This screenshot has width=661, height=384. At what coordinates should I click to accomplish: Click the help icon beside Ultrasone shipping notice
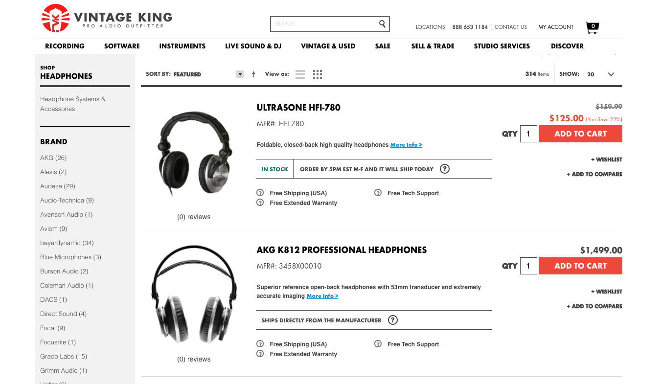click(444, 169)
